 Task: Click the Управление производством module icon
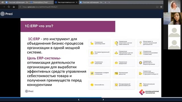[92, 43]
